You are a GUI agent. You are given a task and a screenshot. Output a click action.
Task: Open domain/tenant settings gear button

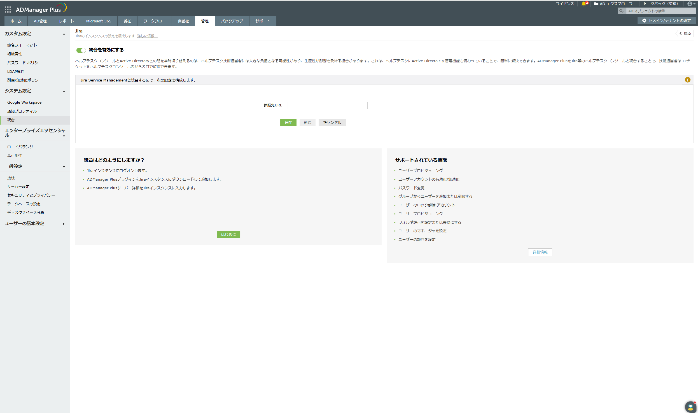(666, 21)
